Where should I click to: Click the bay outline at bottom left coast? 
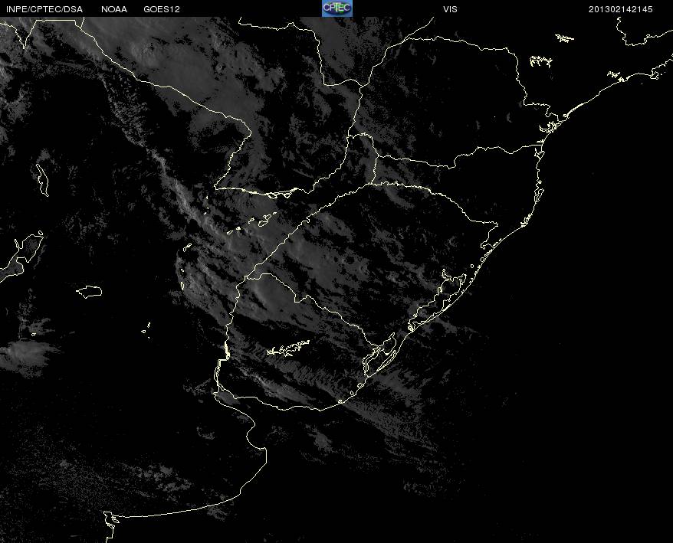coord(110,520)
